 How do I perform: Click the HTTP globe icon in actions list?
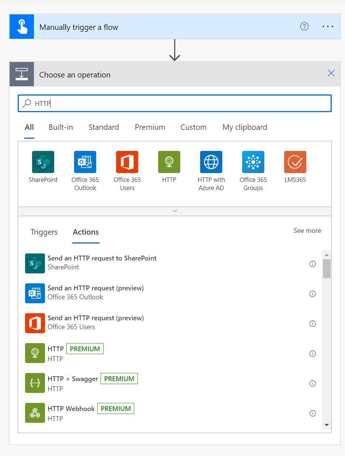[35, 353]
